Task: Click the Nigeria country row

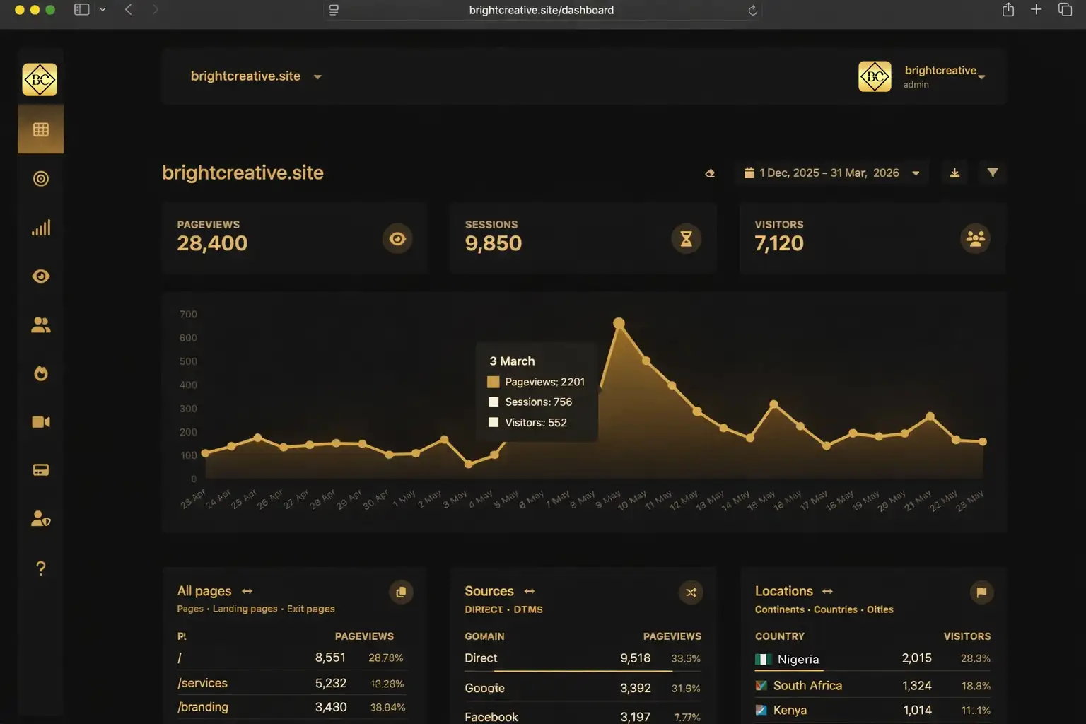Action: [x=873, y=659]
